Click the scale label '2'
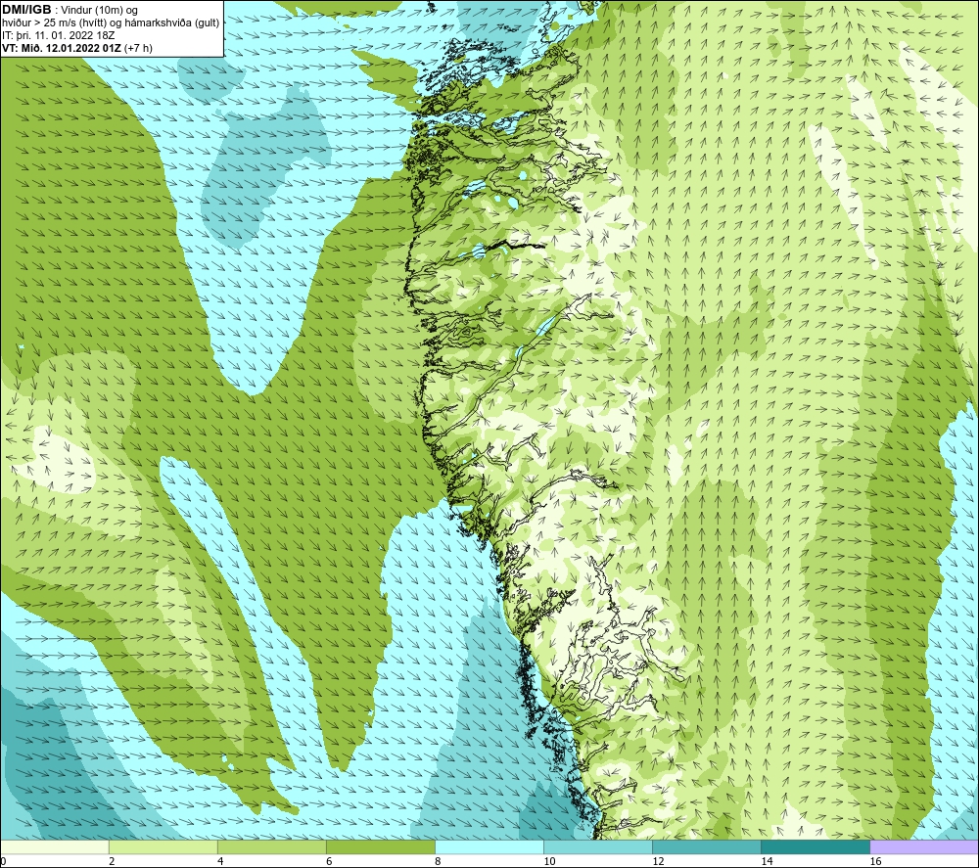 point(112,862)
